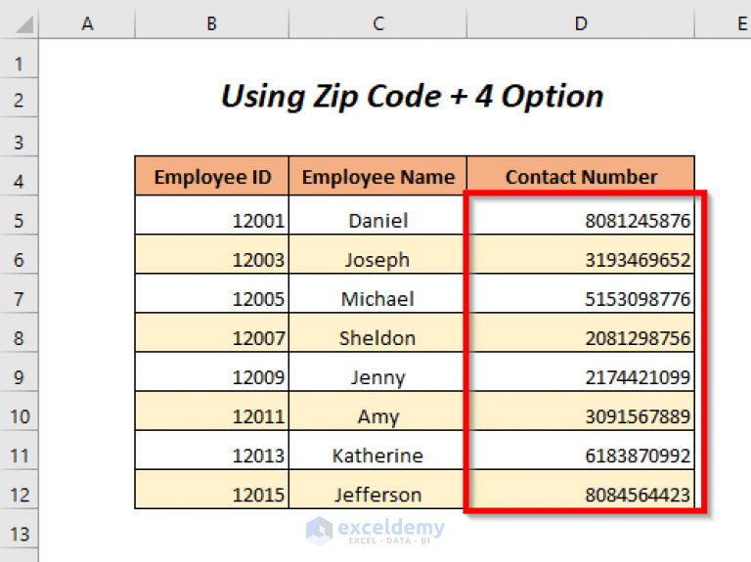Click cell with ID 12007

click(x=211, y=332)
